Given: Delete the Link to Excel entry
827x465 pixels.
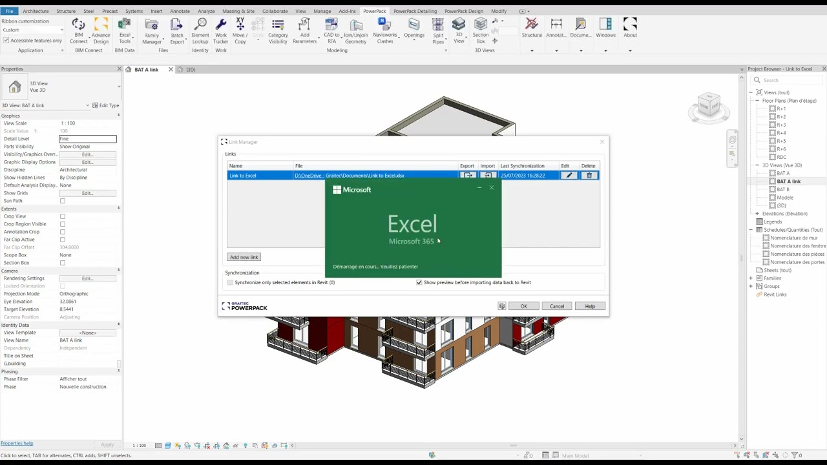Looking at the screenshot, I should [x=589, y=176].
